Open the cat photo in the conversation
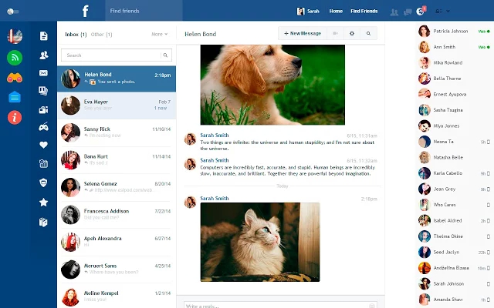The width and height of the screenshot is (494, 308). click(259, 242)
